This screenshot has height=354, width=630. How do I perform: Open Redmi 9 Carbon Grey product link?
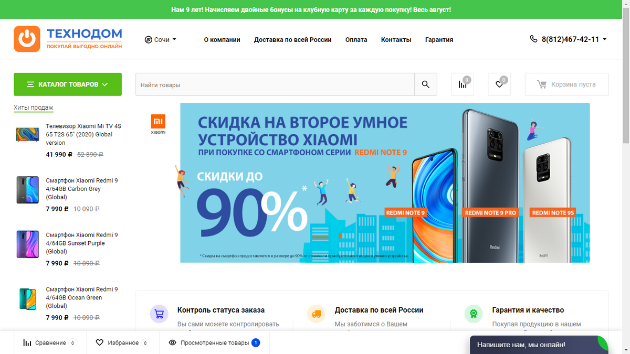(x=82, y=189)
